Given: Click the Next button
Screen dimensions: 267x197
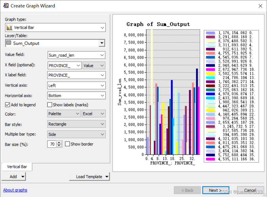Looking at the screenshot, I should point(216,190).
